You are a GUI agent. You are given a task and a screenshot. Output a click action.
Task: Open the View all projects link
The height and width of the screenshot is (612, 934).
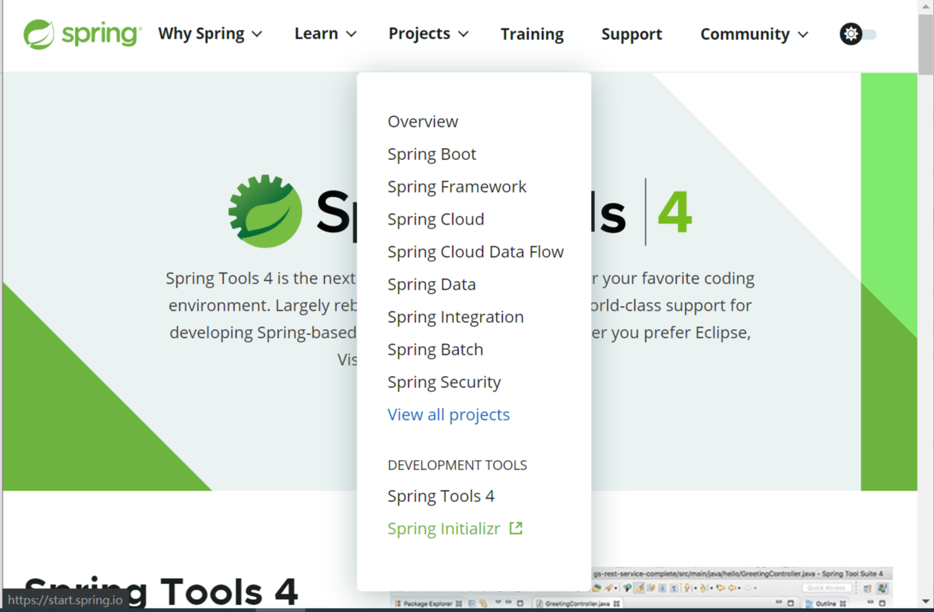coord(448,415)
